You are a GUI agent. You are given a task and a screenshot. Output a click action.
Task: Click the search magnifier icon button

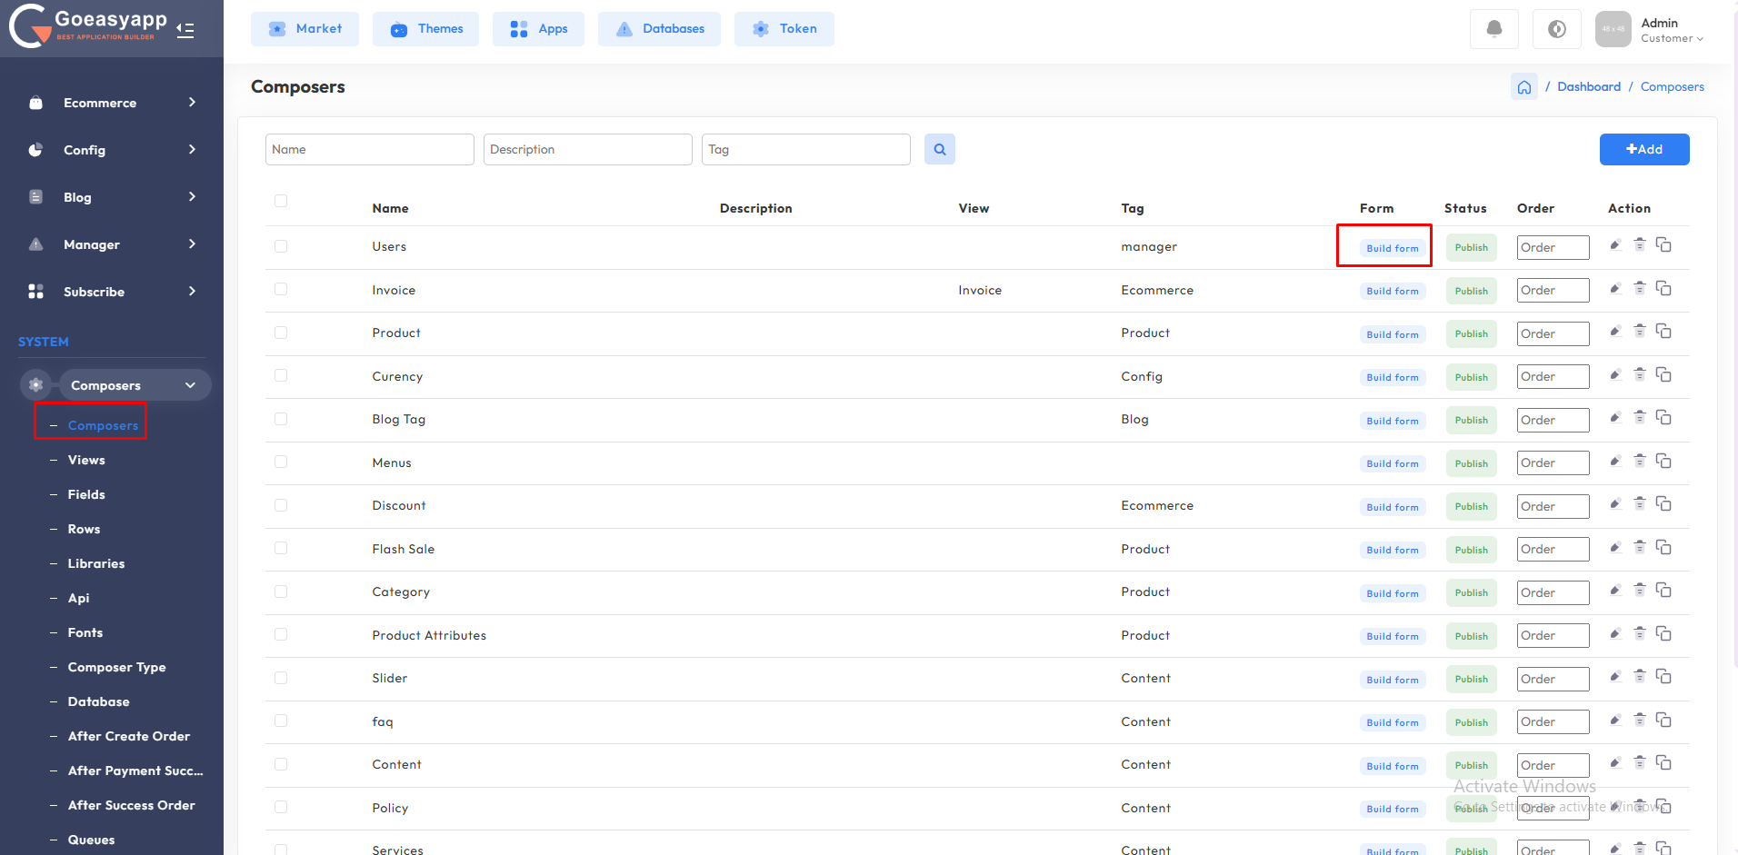(x=939, y=149)
